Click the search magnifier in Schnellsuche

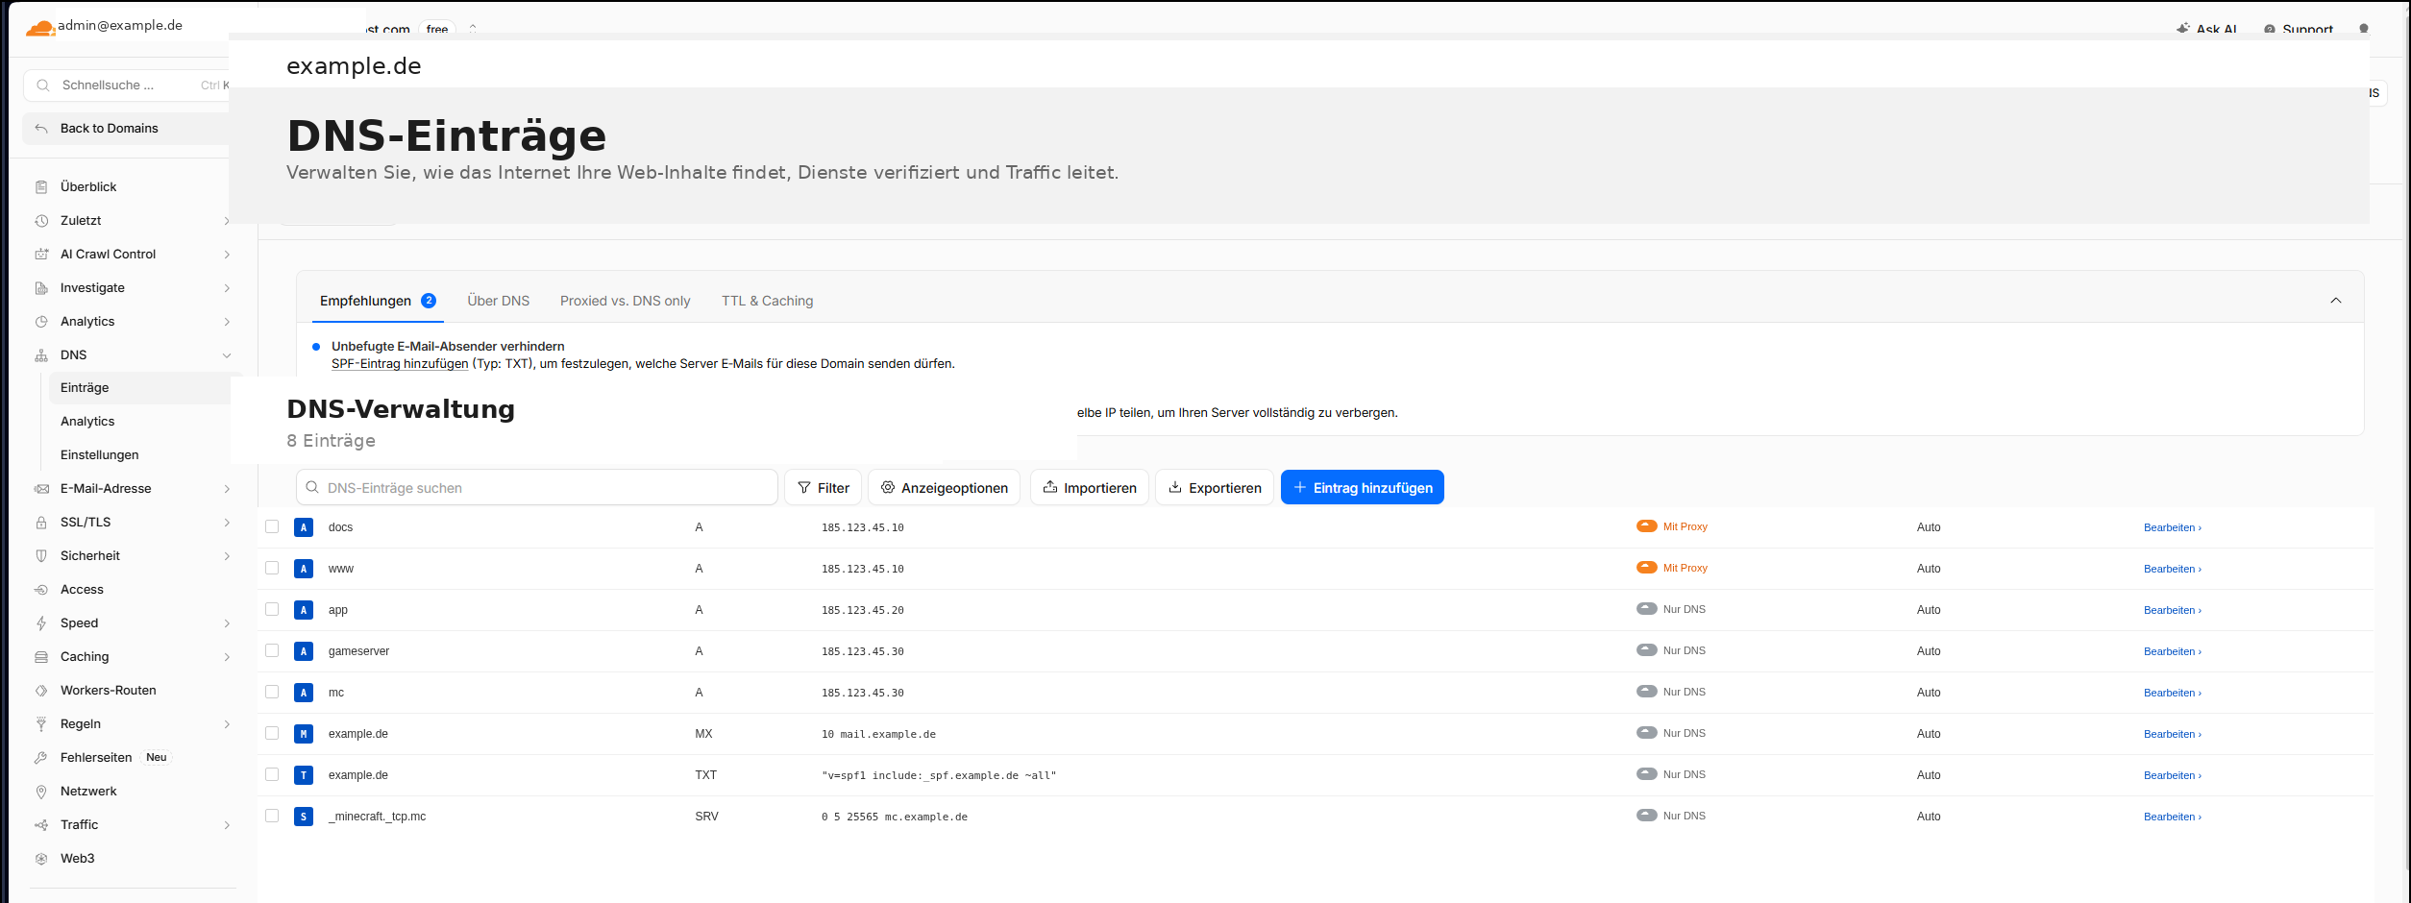[x=43, y=85]
